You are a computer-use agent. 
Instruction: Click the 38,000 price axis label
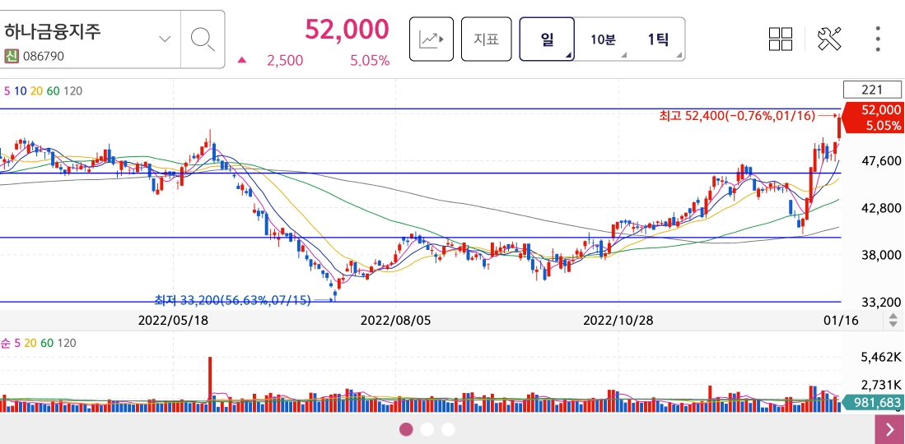880,254
